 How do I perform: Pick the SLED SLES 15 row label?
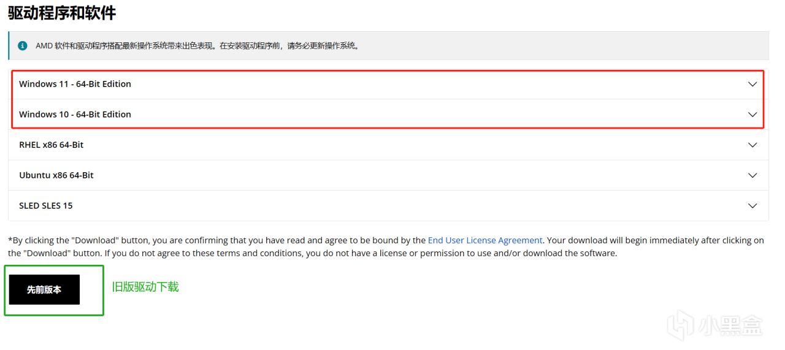46,206
